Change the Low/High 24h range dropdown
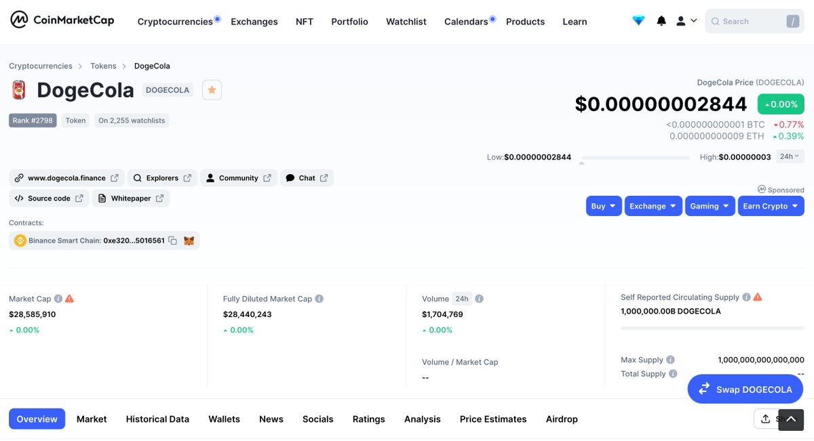 click(x=790, y=156)
